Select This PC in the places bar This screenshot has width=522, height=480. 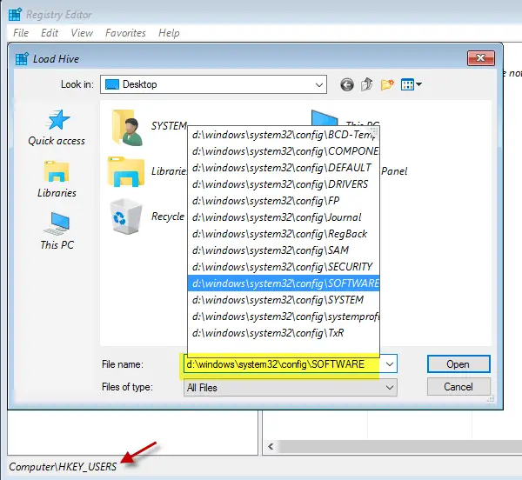(57, 230)
